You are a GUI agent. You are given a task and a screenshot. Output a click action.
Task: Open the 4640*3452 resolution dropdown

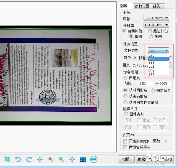(156, 25)
